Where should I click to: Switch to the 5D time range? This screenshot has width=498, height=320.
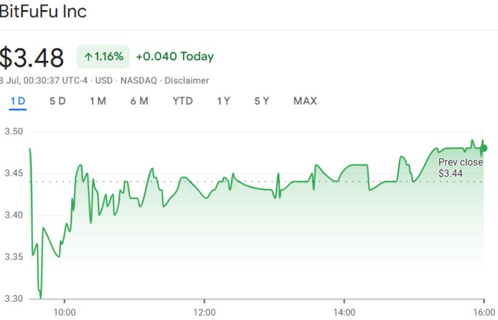pos(57,101)
